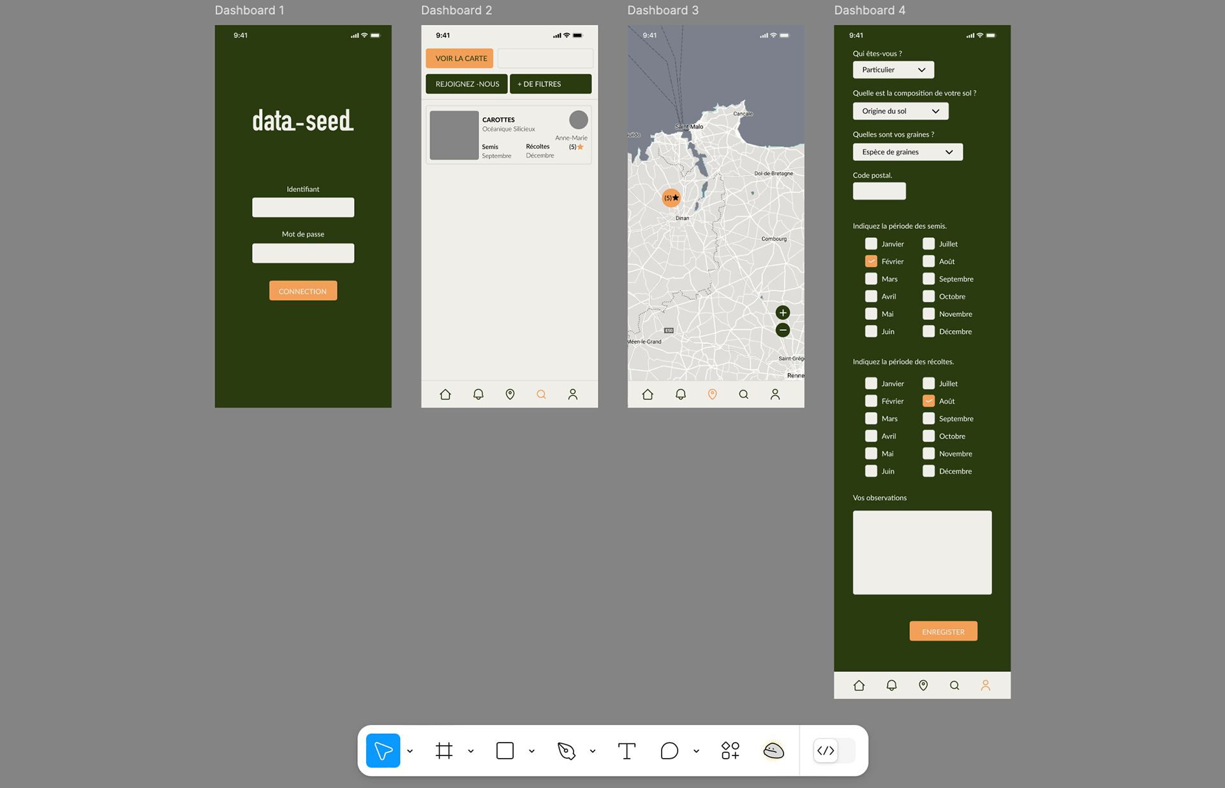
Task: Select Dashboard 4 frame label
Action: point(869,10)
